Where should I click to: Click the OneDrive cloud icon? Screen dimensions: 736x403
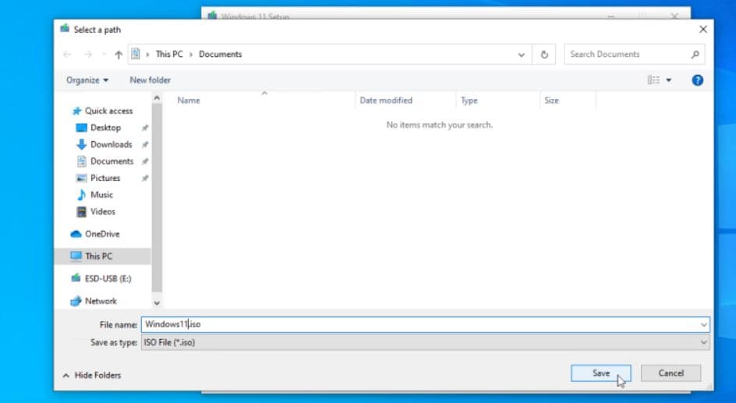tap(76, 234)
